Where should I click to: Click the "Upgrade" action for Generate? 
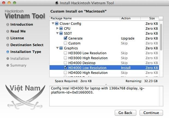click(x=128, y=38)
